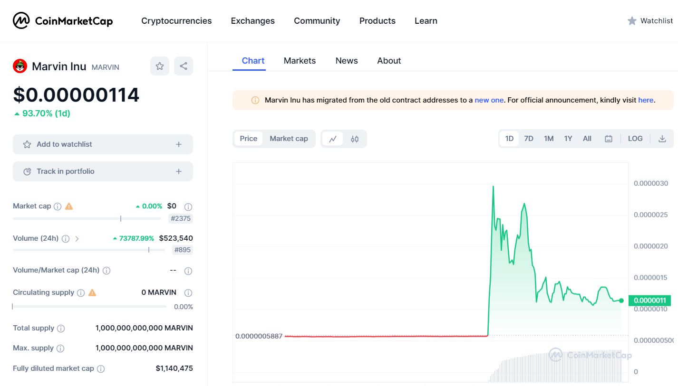Click the #895 volume rank badge
This screenshot has width=678, height=386.
pos(183,250)
